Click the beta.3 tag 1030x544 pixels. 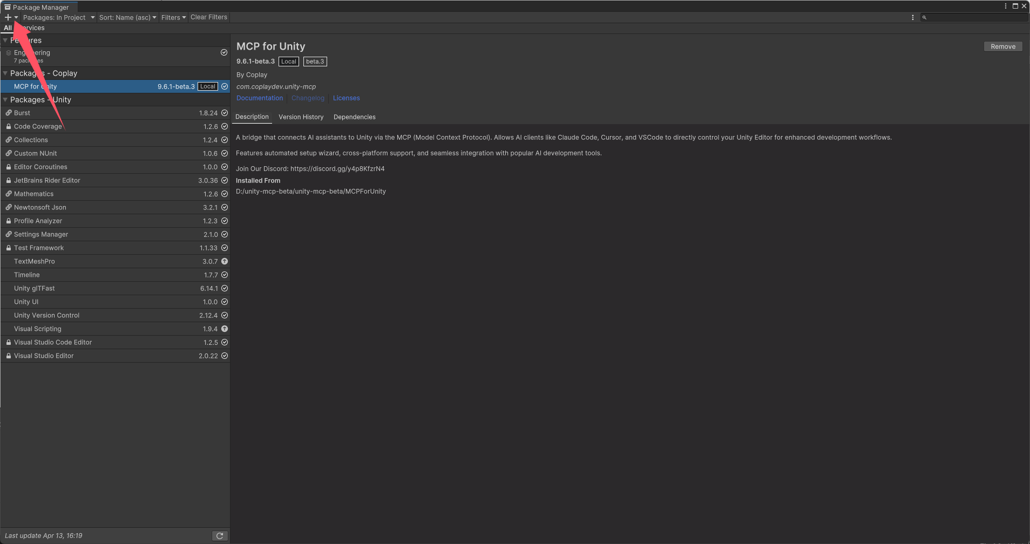coord(315,62)
